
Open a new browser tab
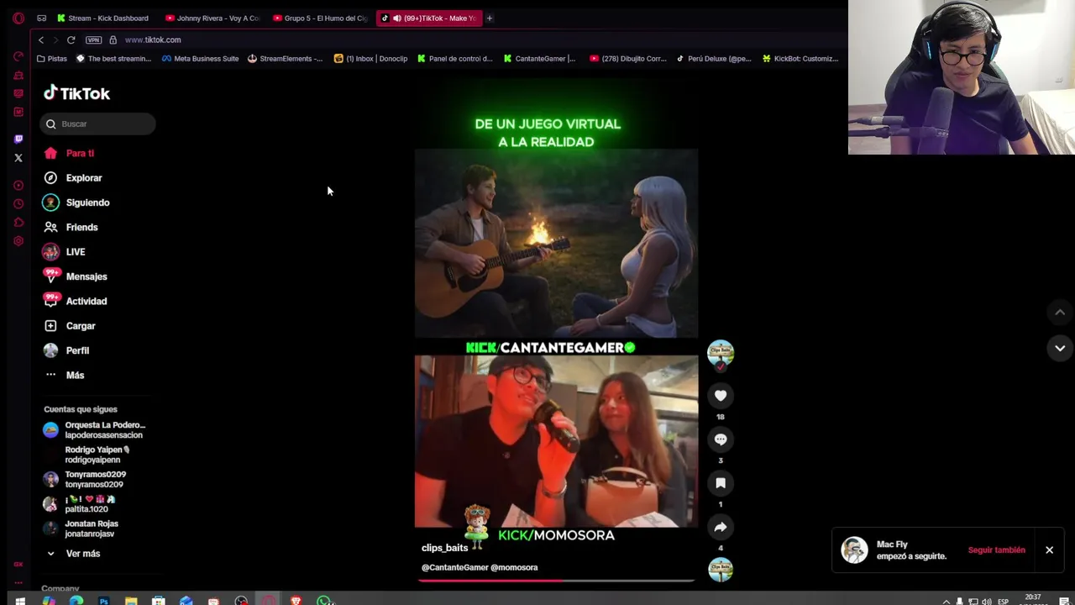coord(490,18)
